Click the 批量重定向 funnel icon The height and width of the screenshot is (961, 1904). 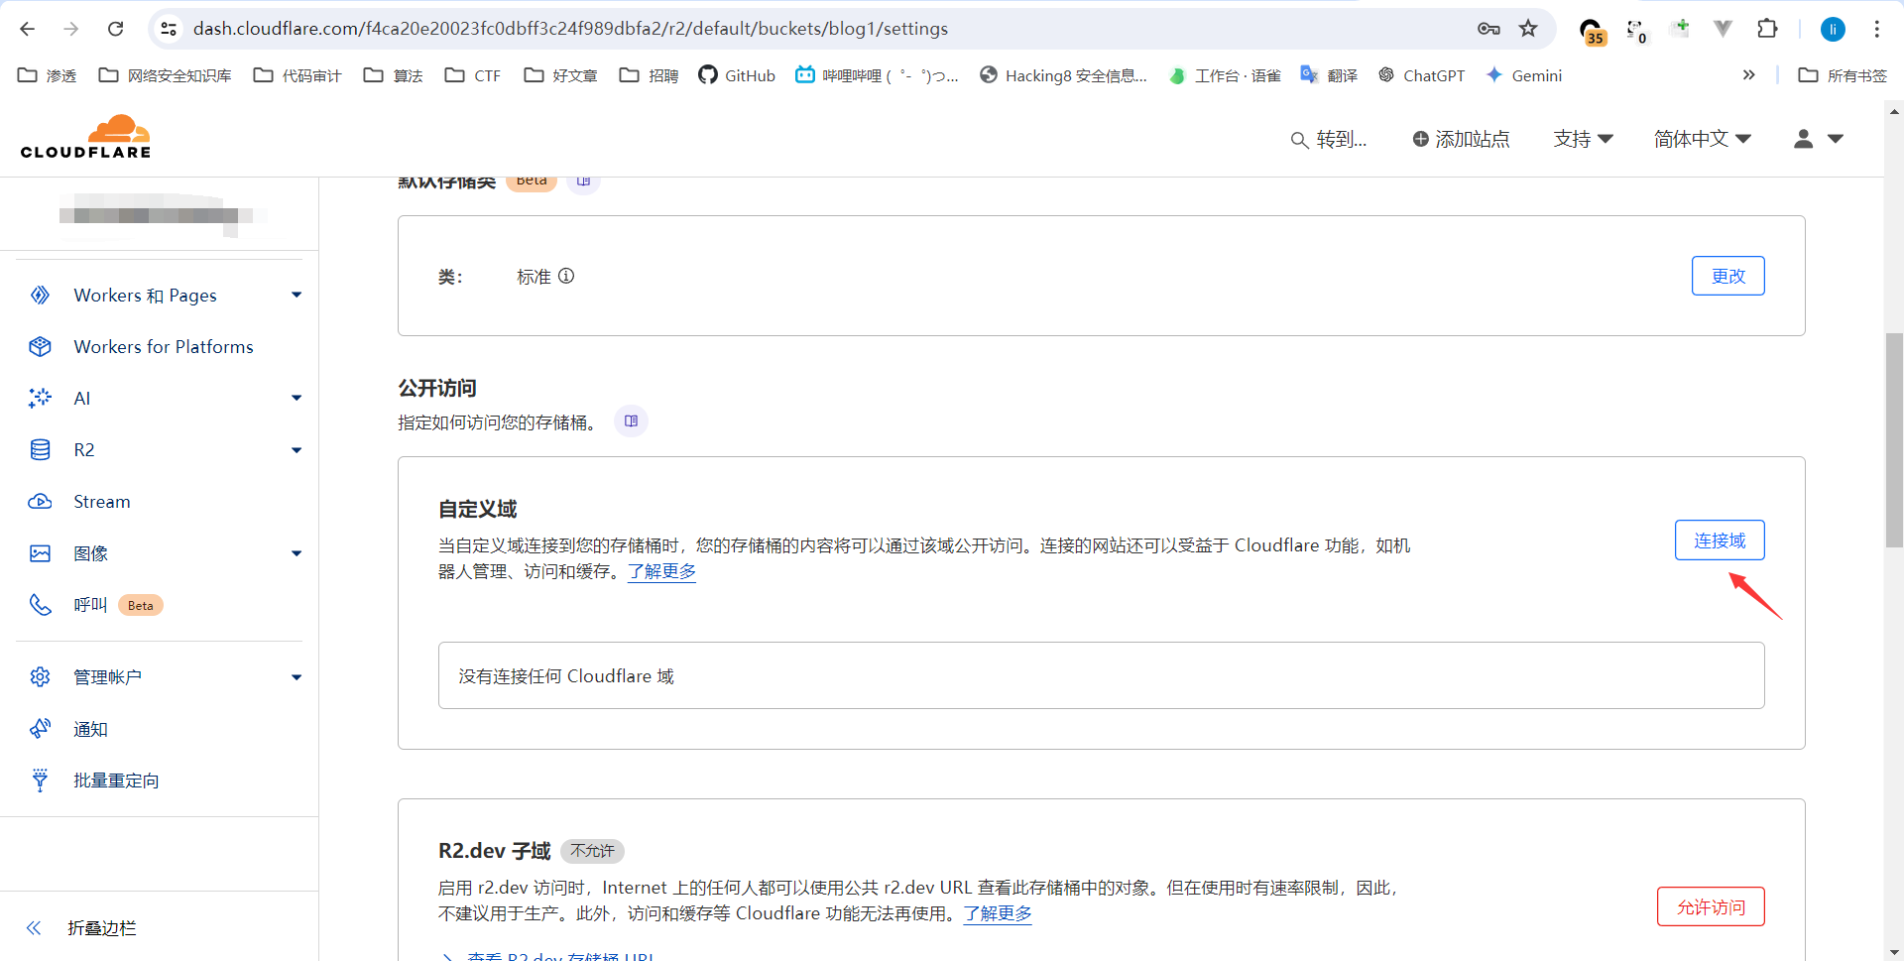[40, 781]
